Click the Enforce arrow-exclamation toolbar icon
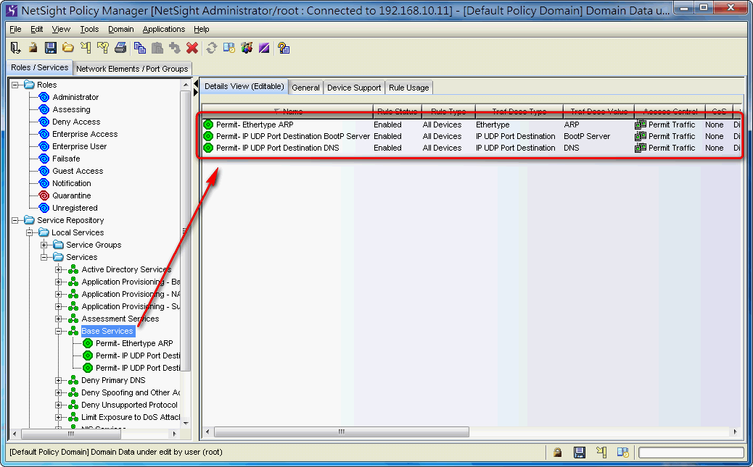753x467 pixels. click(86, 48)
